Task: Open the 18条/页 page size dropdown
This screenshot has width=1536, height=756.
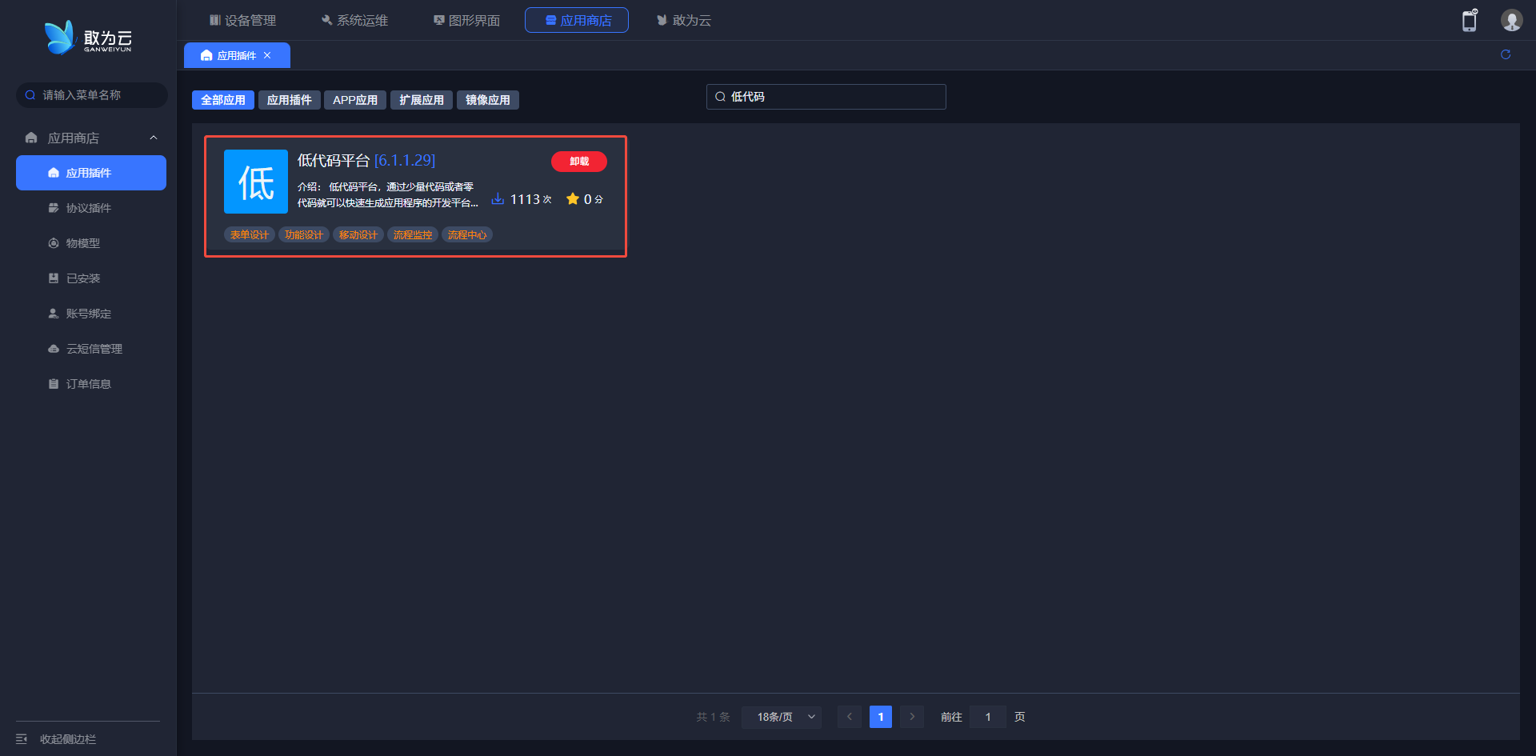Action: 782,717
